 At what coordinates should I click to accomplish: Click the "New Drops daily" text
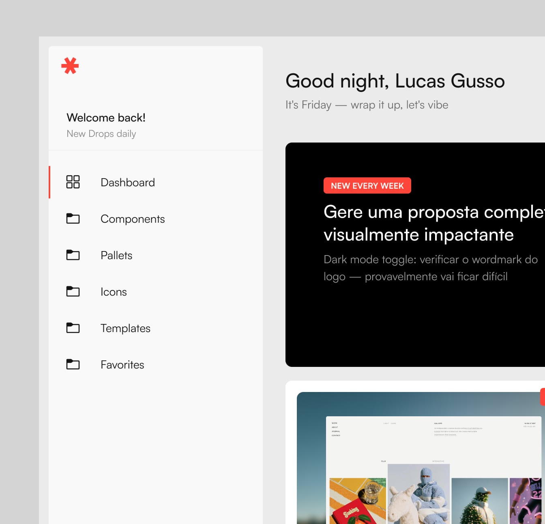click(101, 134)
